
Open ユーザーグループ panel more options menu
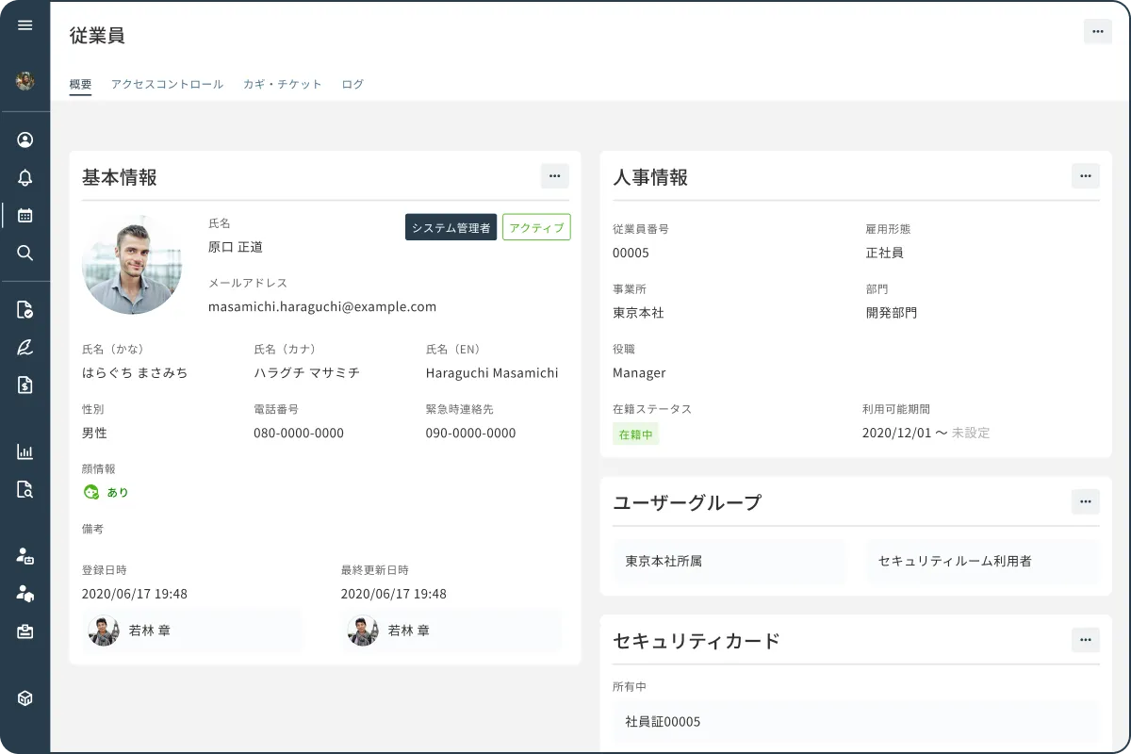pyautogui.click(x=1086, y=501)
